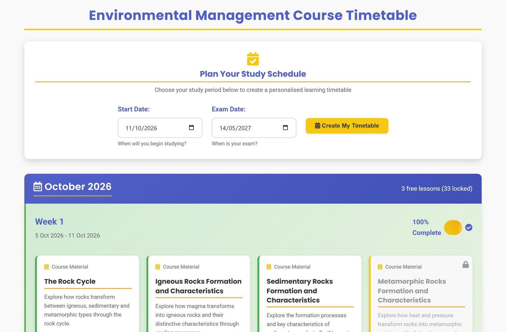Click the October 2026 month heading
Viewport: 506px width, 332px height.
click(x=78, y=186)
